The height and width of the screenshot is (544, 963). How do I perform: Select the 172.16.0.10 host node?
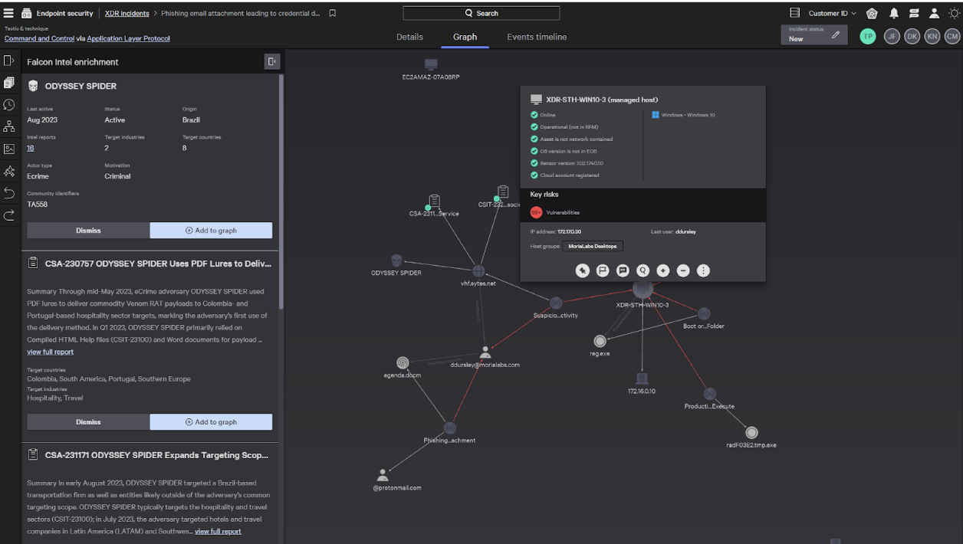click(x=642, y=379)
